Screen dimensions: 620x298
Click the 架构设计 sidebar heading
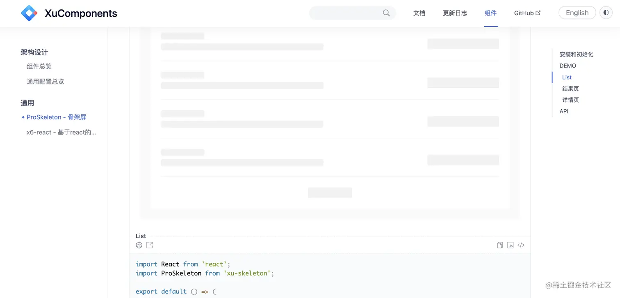[x=34, y=52]
